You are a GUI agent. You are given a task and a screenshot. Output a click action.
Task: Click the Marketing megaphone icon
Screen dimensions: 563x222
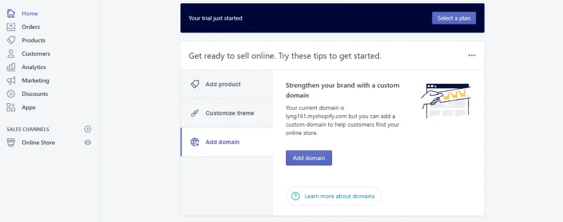[10, 81]
